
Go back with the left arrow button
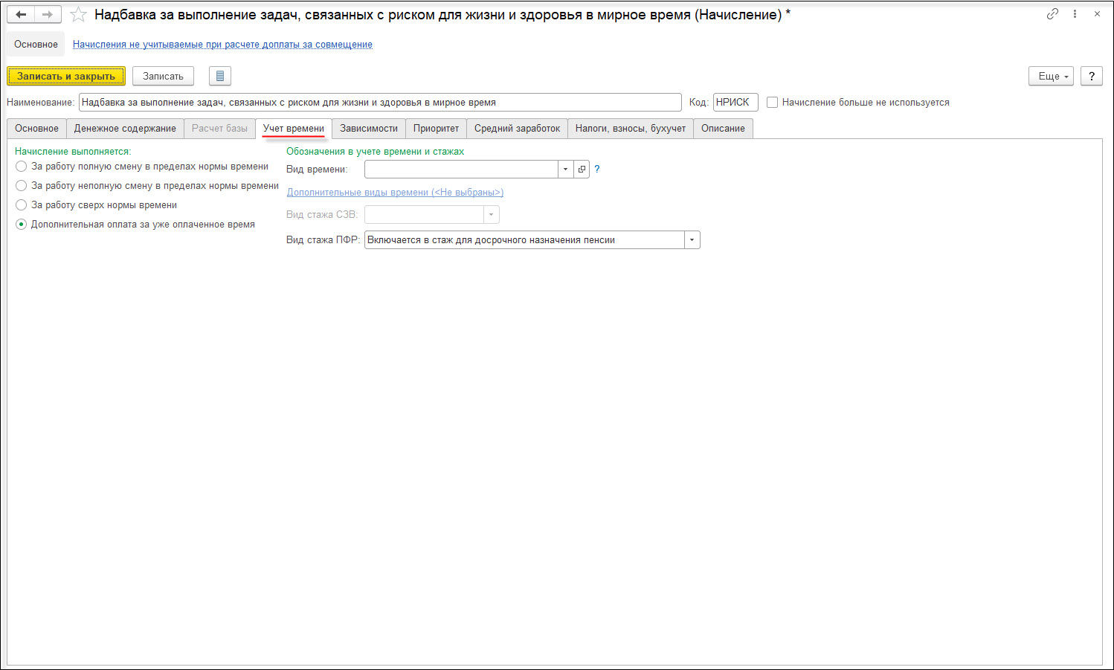(x=21, y=14)
